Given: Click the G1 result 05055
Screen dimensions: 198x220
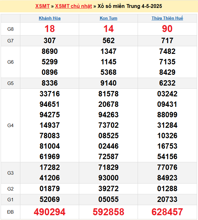Looking at the screenshot, I should pos(108,199).
